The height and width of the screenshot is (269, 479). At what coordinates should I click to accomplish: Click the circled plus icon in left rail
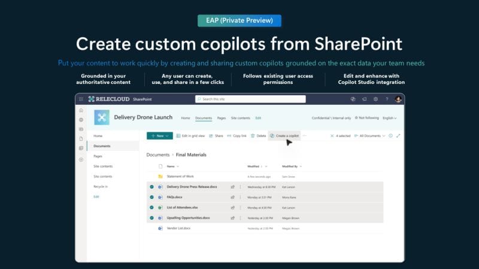click(x=81, y=159)
